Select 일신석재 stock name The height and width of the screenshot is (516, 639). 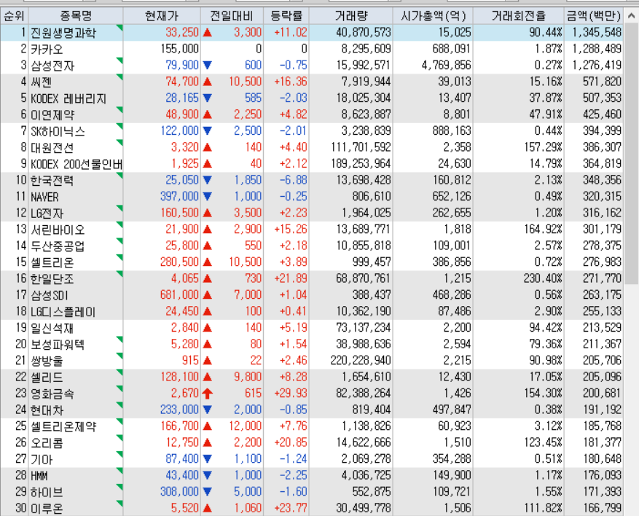(x=52, y=328)
